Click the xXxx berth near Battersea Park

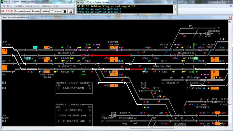200,50
